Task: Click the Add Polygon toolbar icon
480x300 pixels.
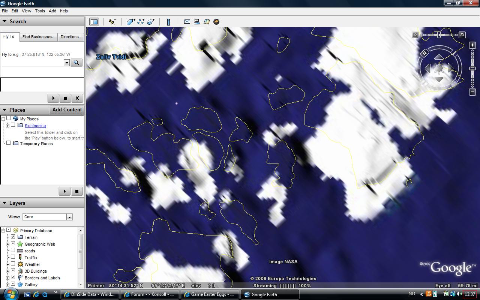Action: pyautogui.click(x=131, y=22)
